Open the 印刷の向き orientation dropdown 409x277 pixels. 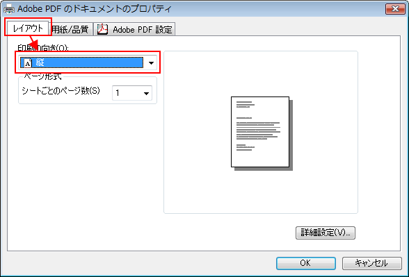[x=88, y=62]
